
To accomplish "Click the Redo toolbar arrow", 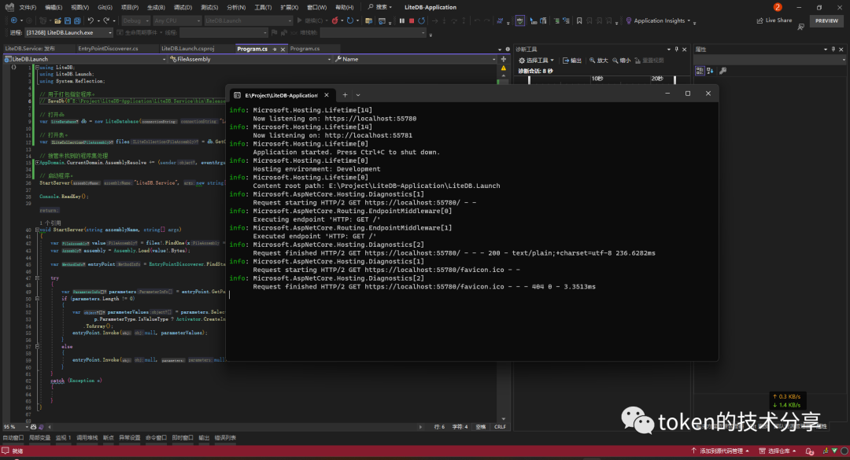I will [x=106, y=20].
